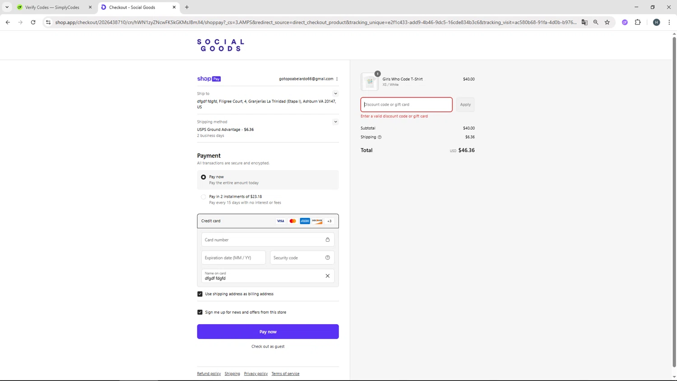Open the Extensions puzzle icon
This screenshot has width=677, height=381.
click(638, 22)
